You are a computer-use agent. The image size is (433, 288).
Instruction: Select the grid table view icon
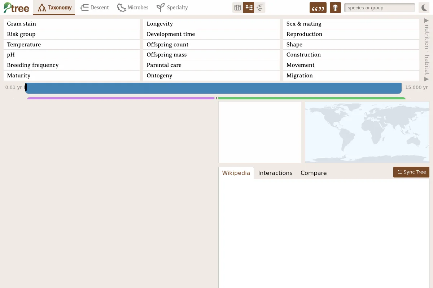pyautogui.click(x=237, y=8)
